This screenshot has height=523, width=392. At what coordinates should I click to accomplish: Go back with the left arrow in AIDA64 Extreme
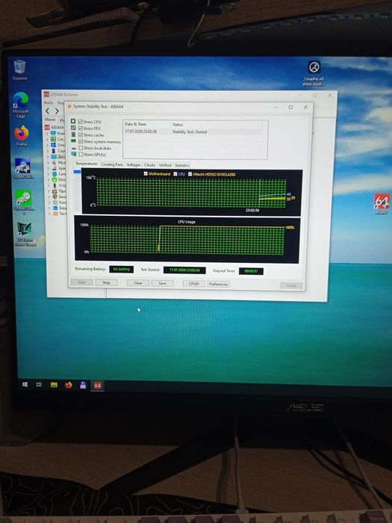(47, 111)
